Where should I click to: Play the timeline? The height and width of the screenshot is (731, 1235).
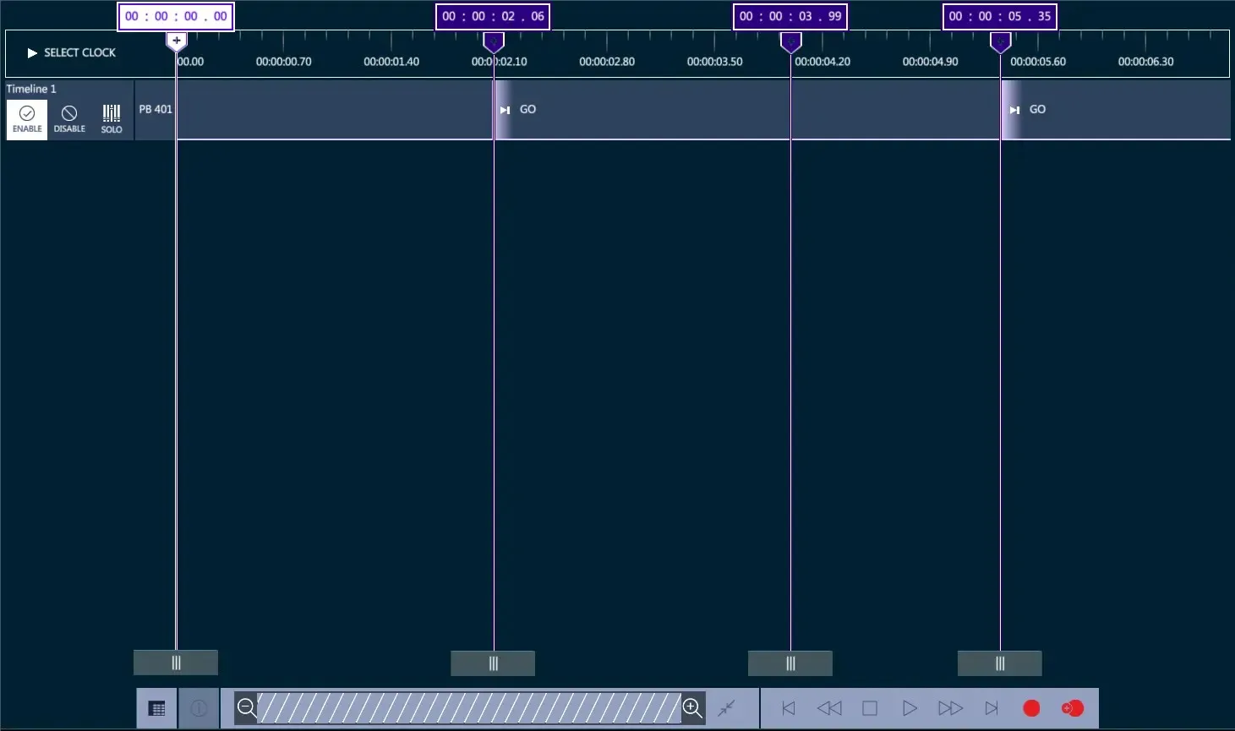pos(910,708)
